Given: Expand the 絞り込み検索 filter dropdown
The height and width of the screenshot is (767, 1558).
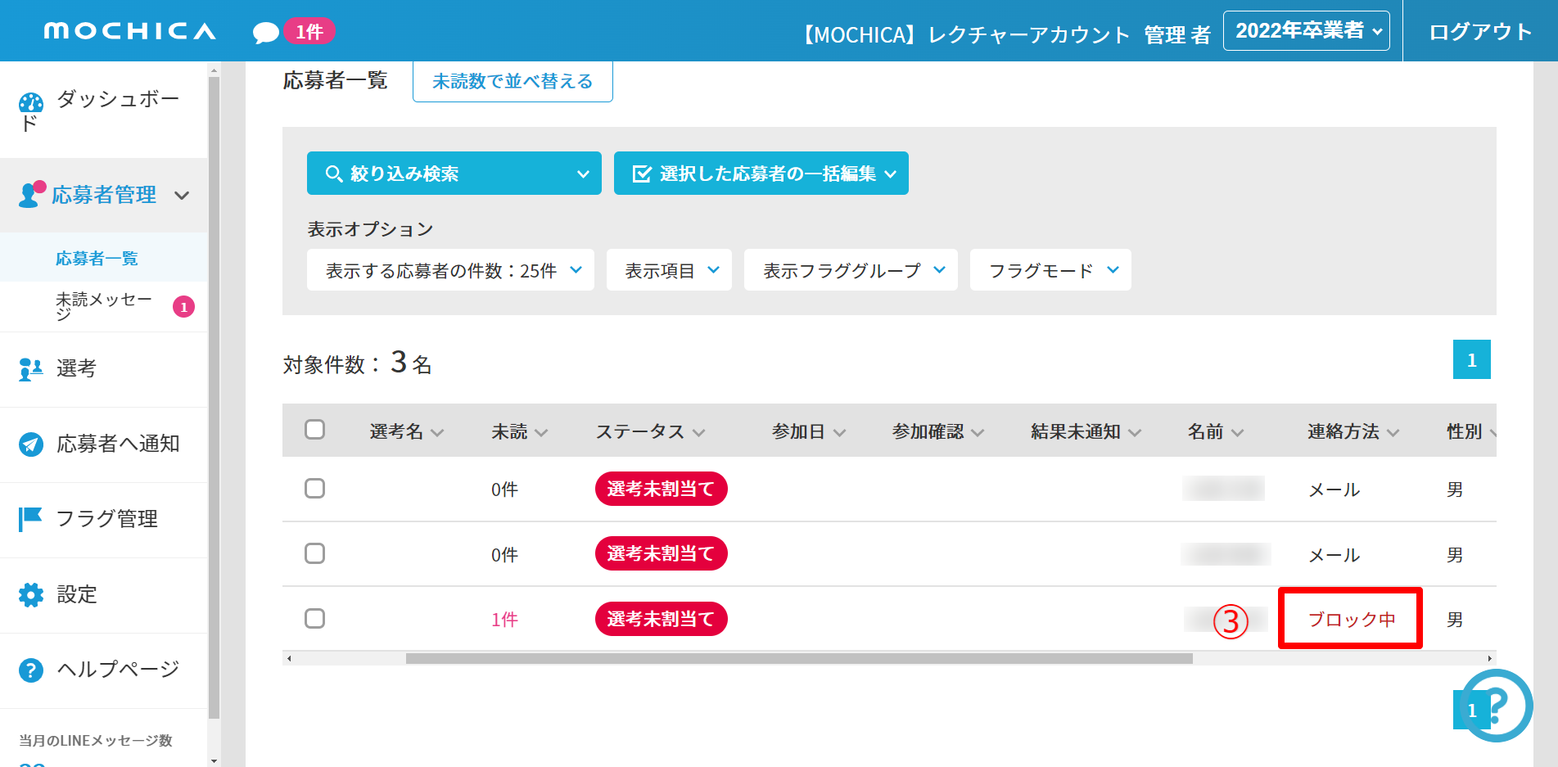Looking at the screenshot, I should tap(454, 174).
